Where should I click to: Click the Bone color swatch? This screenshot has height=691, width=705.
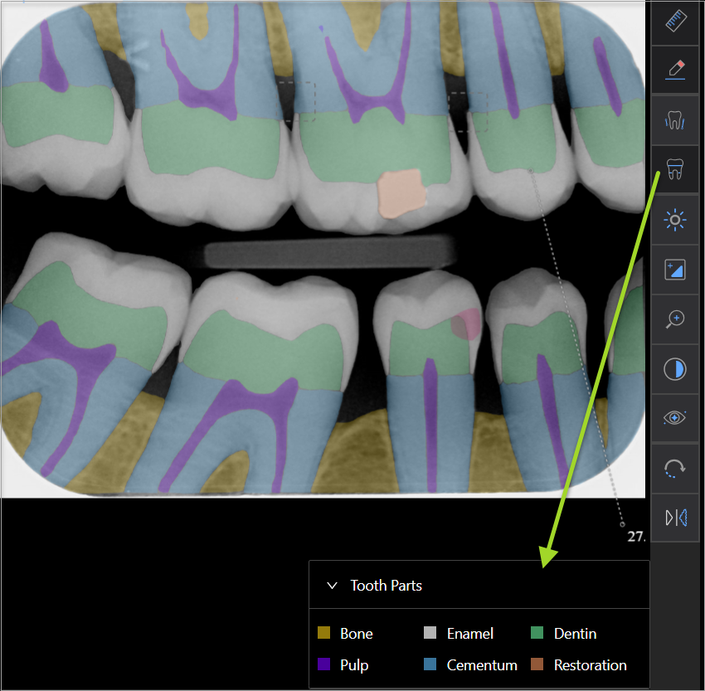[323, 633]
